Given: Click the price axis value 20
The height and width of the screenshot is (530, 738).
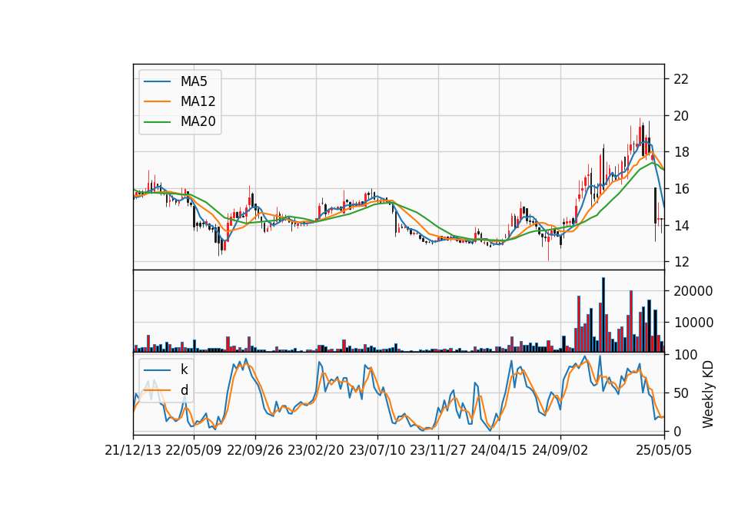Looking at the screenshot, I should point(681,116).
